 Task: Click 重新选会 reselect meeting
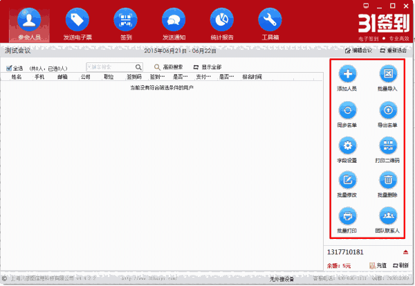tap(394, 51)
